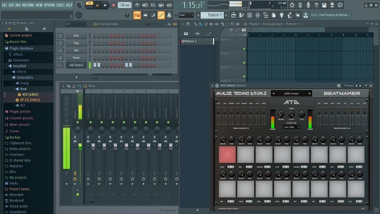Image resolution: width=380 pixels, height=214 pixels.
Task: Toggle typing keyboard to piano icon
Action: [137, 15]
